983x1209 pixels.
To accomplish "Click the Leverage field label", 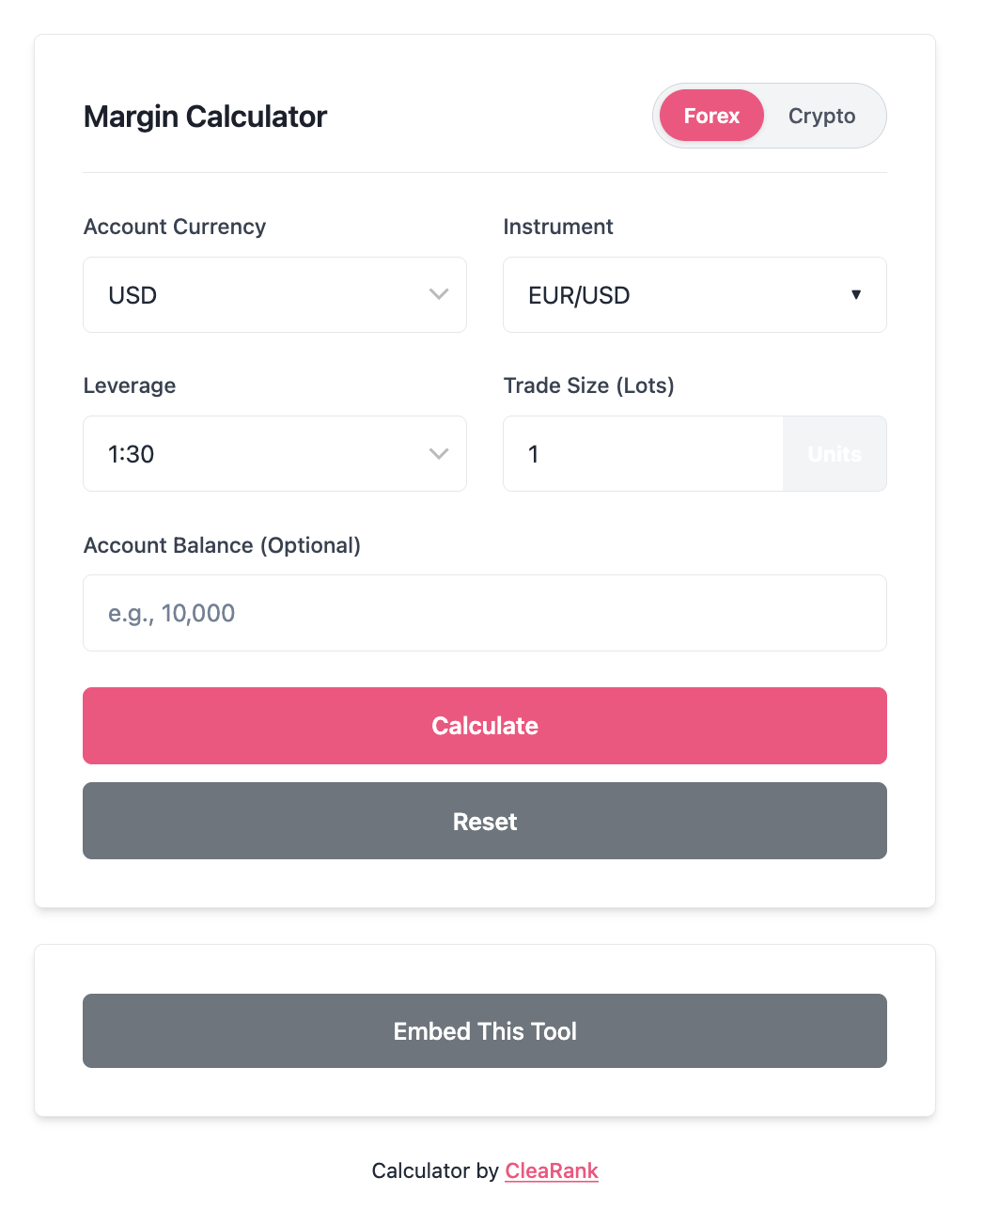I will (x=130, y=385).
